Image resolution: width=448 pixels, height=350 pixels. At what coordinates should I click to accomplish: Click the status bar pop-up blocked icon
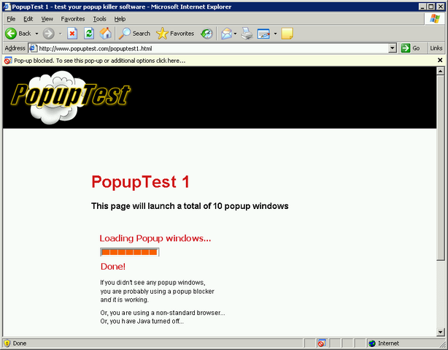(x=322, y=343)
